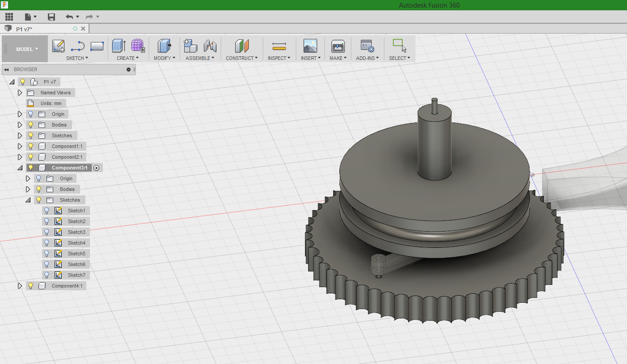Select the New Component assemble icon
The width and height of the screenshot is (627, 364).
pyautogui.click(x=191, y=46)
